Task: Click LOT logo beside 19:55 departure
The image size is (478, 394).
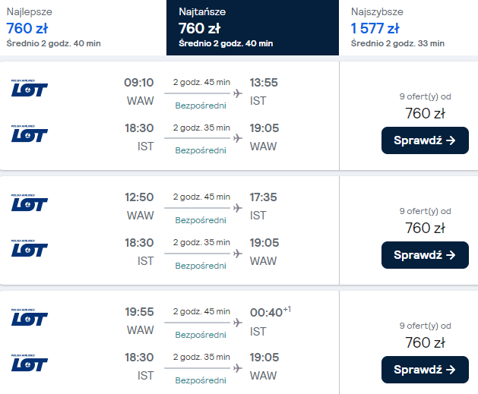Action: pos(30,318)
